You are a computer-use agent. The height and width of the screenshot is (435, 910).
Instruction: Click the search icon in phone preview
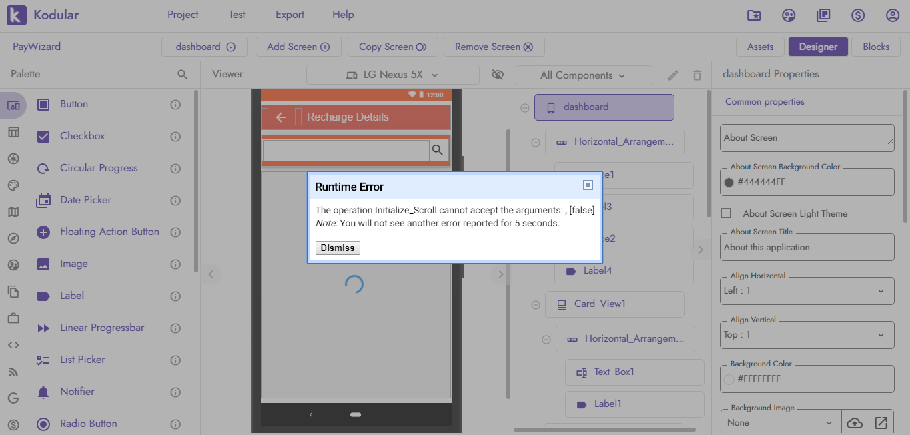(437, 150)
